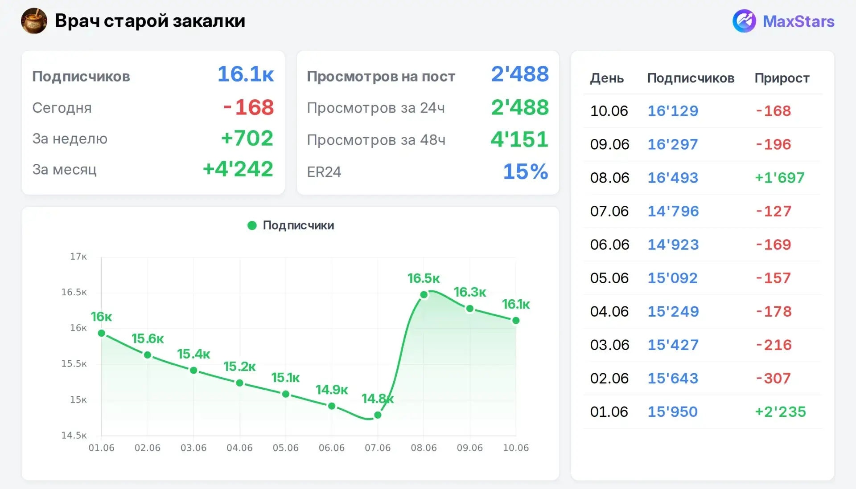Click the Просмотров на пост heading
Screen dimensions: 856x489
(381, 77)
